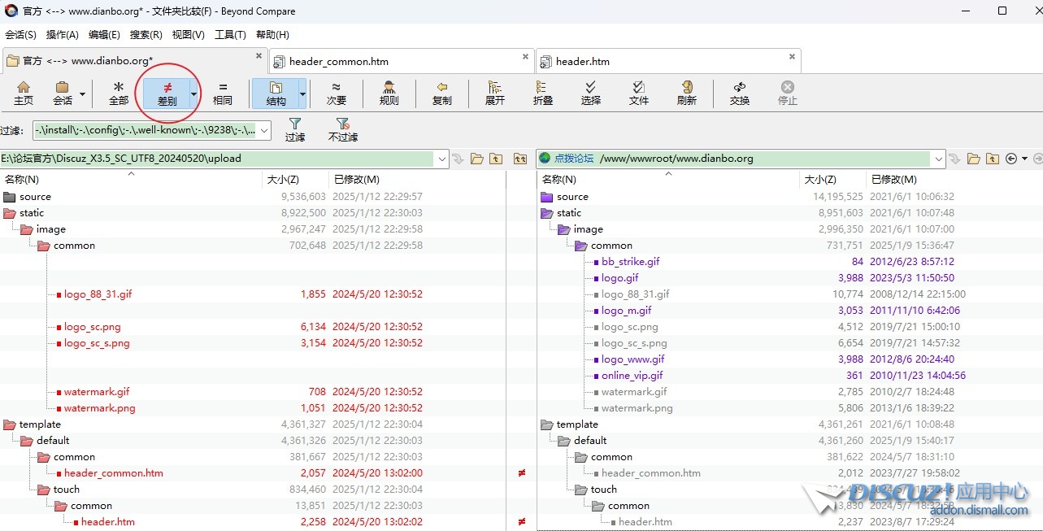Close the 官方 <--> www.dianbo.org tab
Screen dimensions: 1043x531
coord(259,56)
